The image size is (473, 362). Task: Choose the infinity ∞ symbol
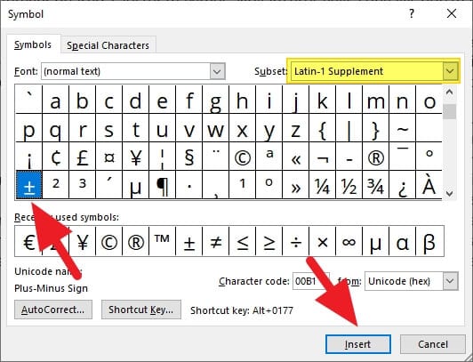pos(349,241)
